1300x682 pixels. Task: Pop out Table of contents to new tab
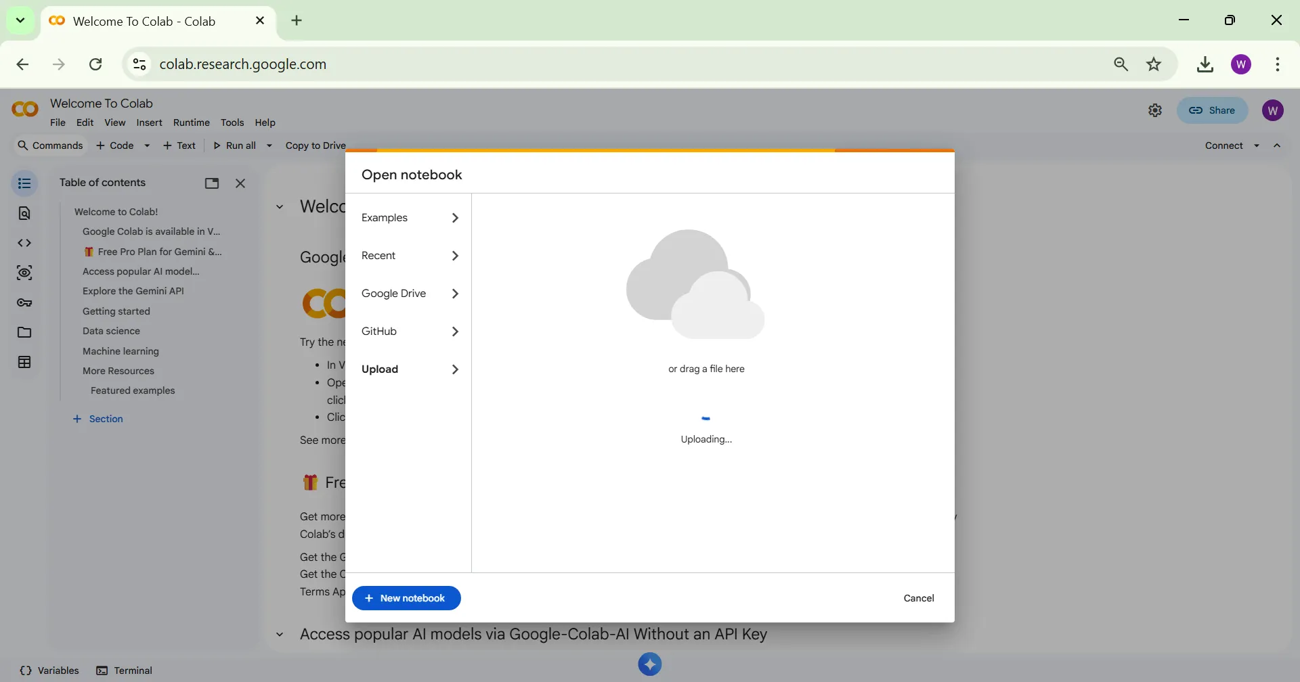tap(212, 183)
